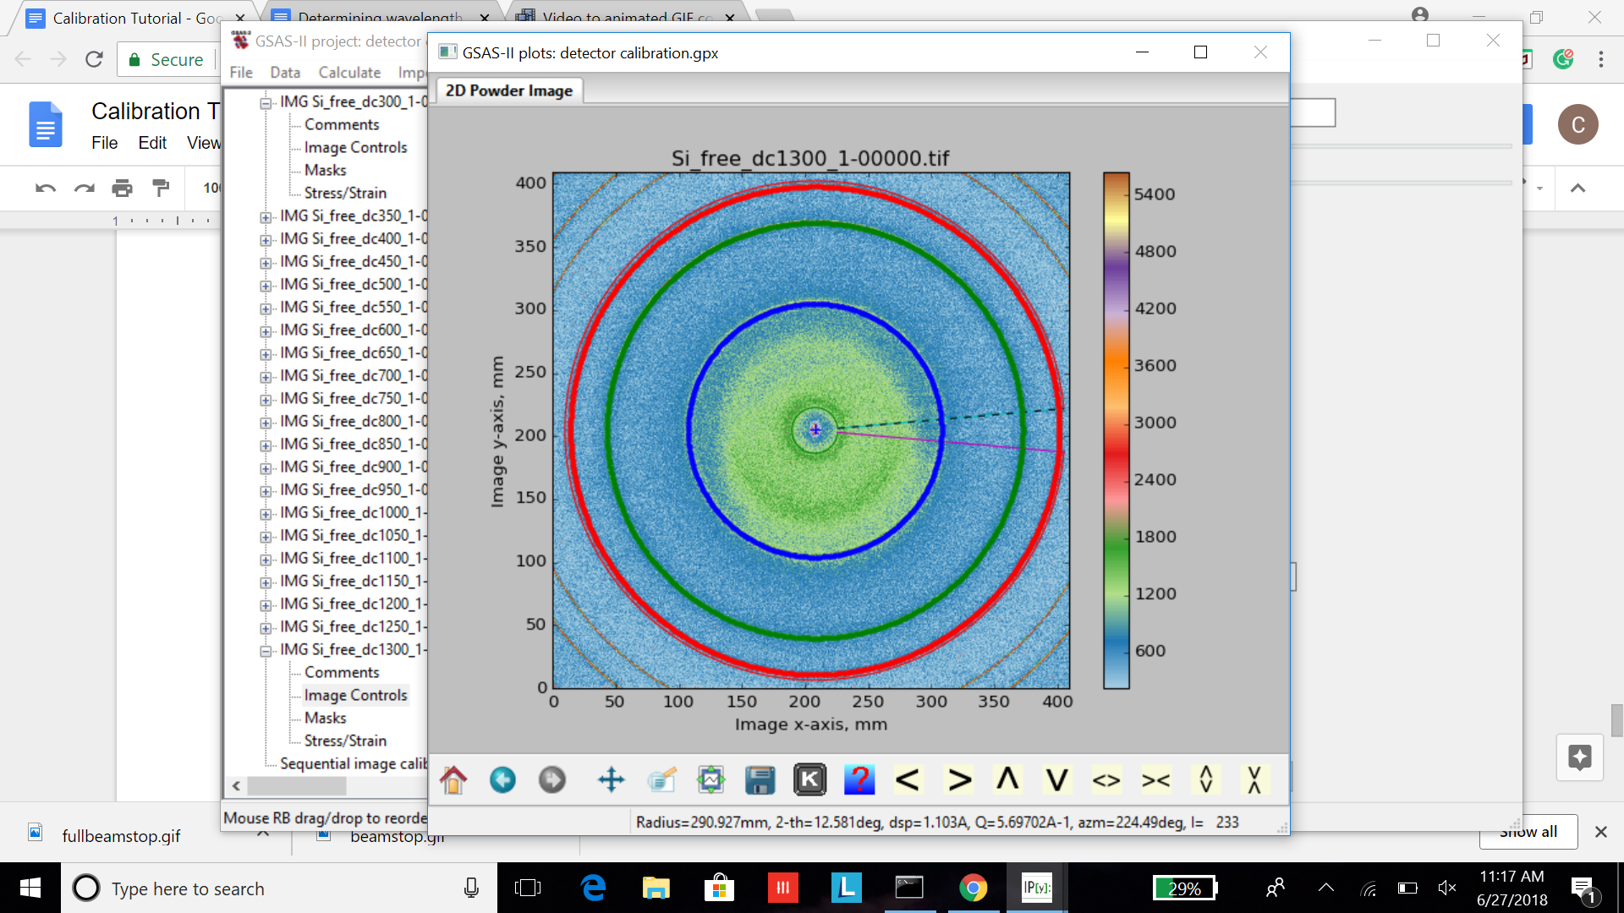Shift plot left with the < arrow

coord(908,779)
